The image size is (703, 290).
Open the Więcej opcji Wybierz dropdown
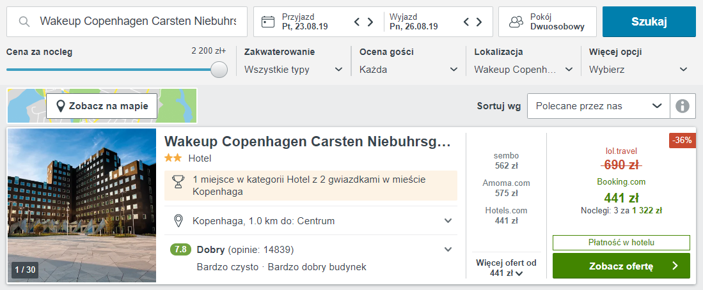(638, 70)
